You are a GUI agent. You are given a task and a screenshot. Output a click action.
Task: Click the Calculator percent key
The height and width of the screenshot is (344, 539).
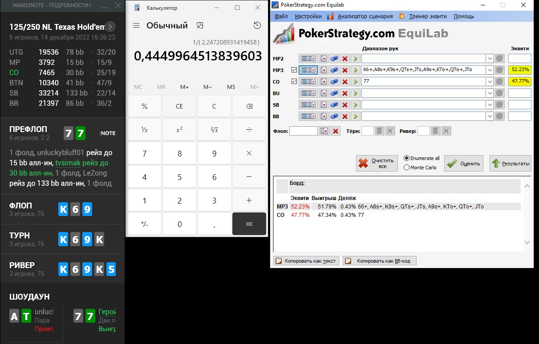coord(145,106)
